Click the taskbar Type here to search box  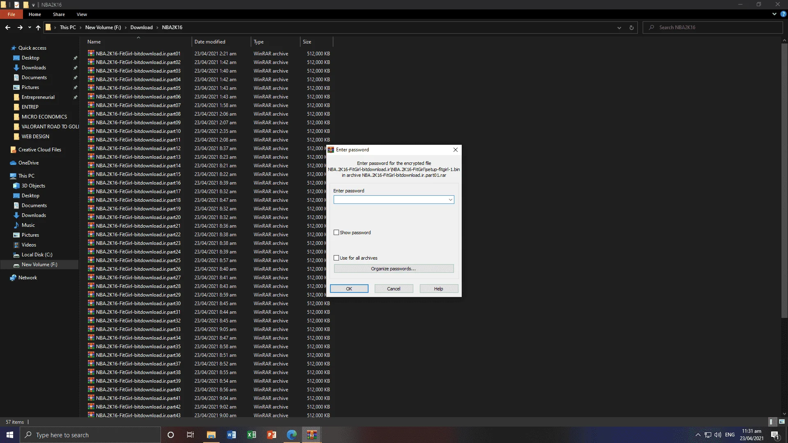(90, 435)
